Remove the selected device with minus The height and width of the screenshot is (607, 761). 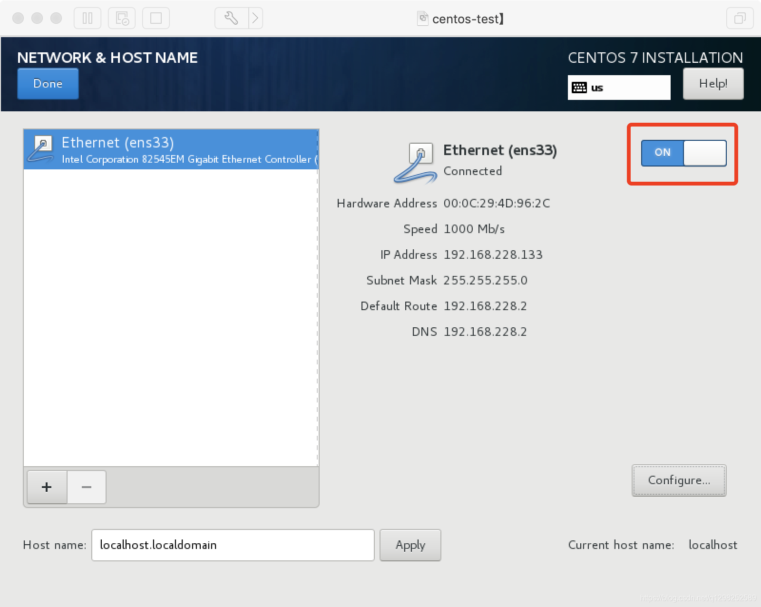(87, 487)
